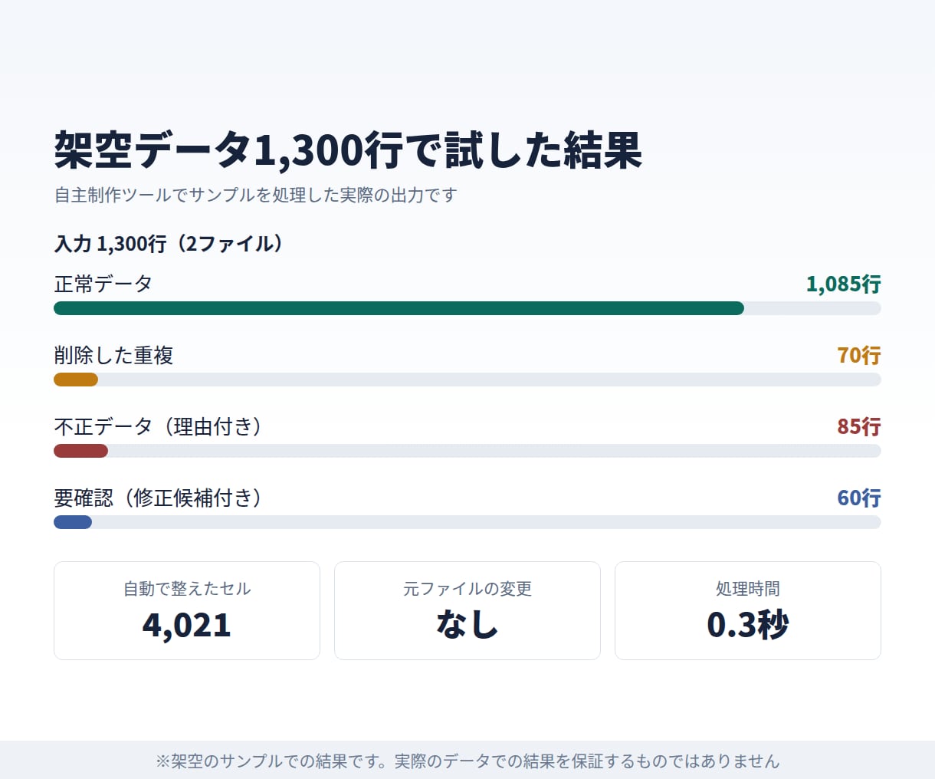Viewport: 935px width, 779px height.
Task: Click the 削除した重複 label
Action: 113,355
